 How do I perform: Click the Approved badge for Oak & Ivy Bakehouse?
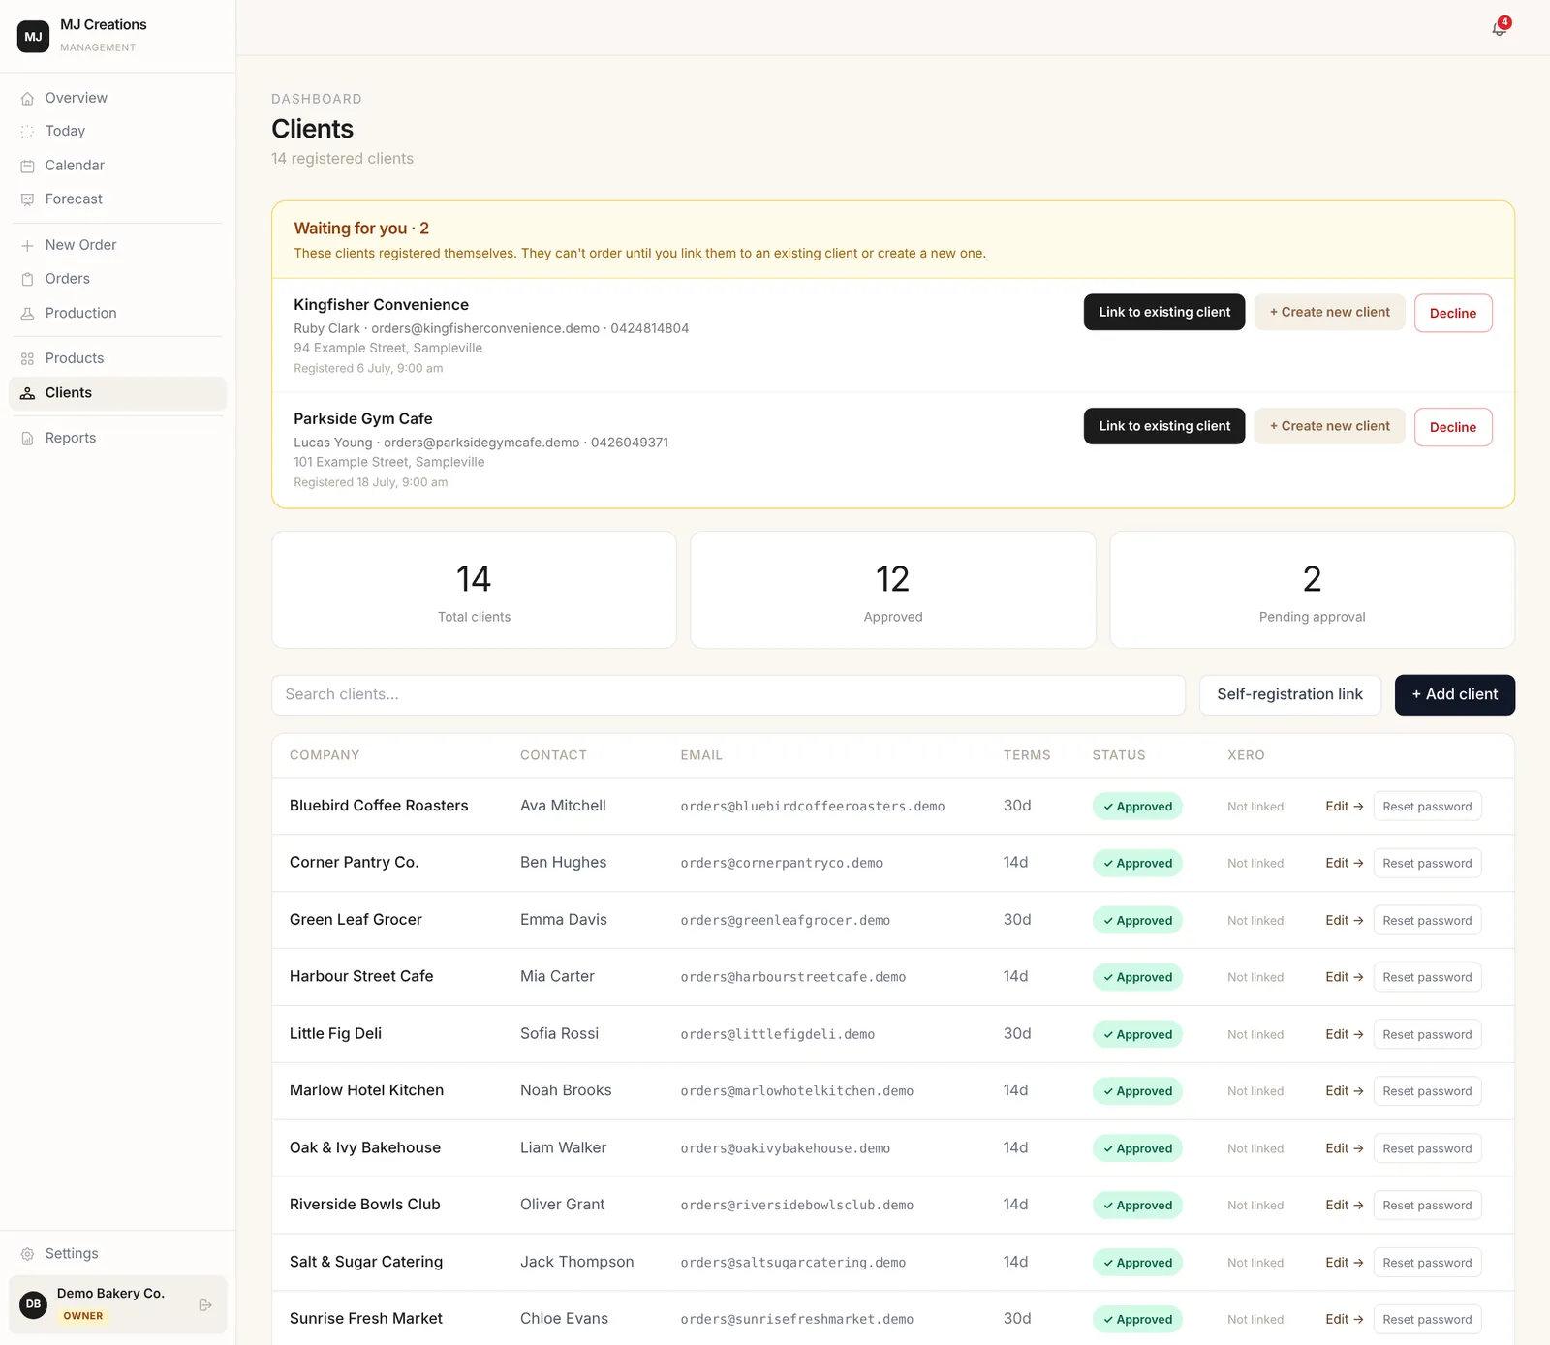(1137, 1148)
